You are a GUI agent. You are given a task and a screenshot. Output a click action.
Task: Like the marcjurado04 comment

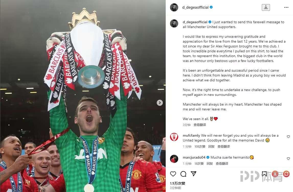[288, 158]
